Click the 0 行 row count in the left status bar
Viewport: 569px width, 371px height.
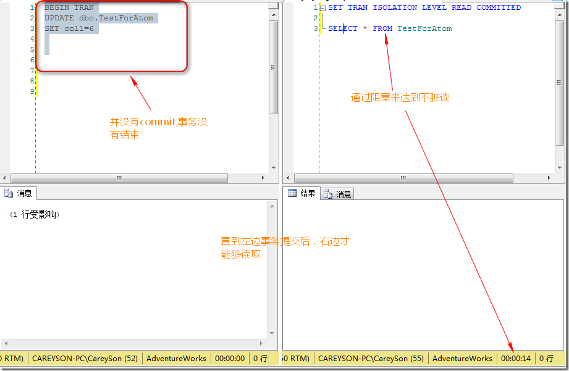tap(261, 359)
